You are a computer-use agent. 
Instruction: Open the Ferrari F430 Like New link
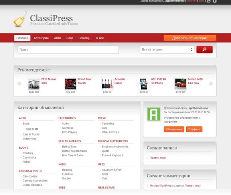[x=195, y=81]
